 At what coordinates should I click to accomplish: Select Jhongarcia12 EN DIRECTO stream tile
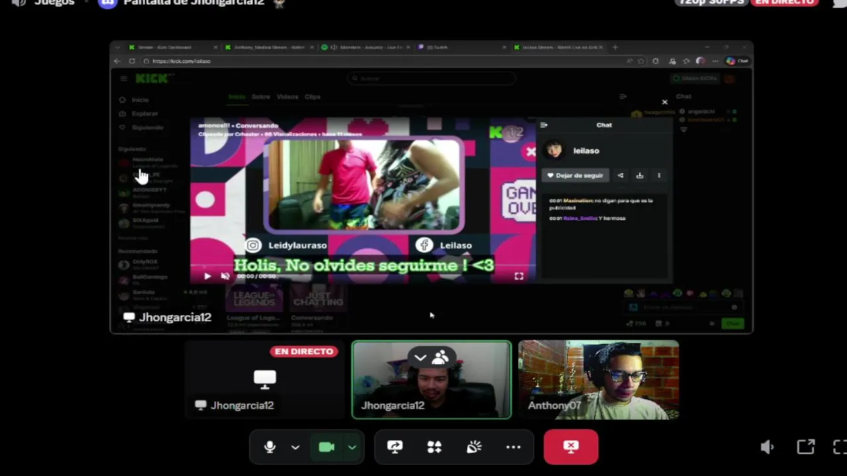[265, 380]
